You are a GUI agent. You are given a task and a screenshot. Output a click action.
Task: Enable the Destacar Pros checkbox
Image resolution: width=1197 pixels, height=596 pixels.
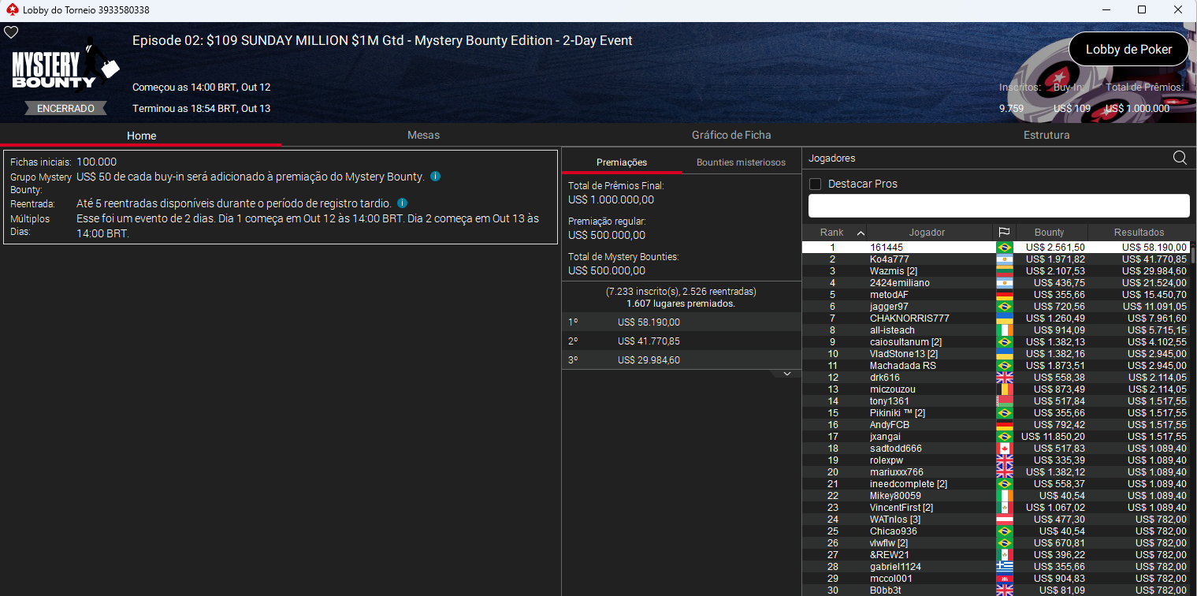point(816,184)
